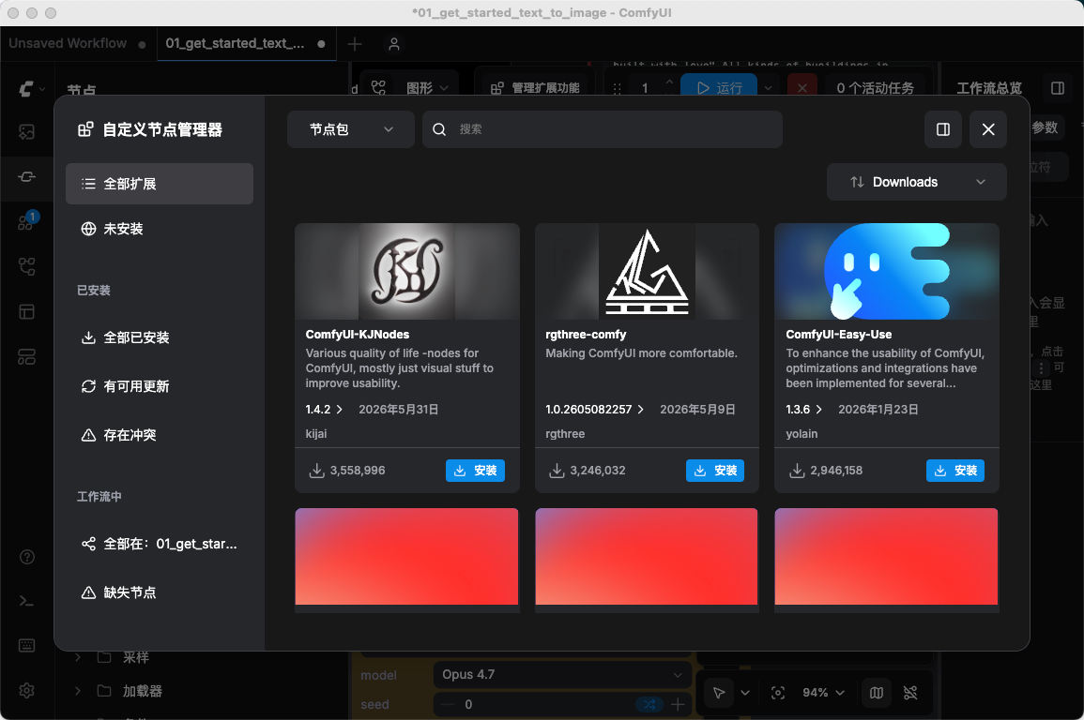Image resolution: width=1084 pixels, height=720 pixels.
Task: Select 有可用更新 filter
Action: pyautogui.click(x=160, y=386)
